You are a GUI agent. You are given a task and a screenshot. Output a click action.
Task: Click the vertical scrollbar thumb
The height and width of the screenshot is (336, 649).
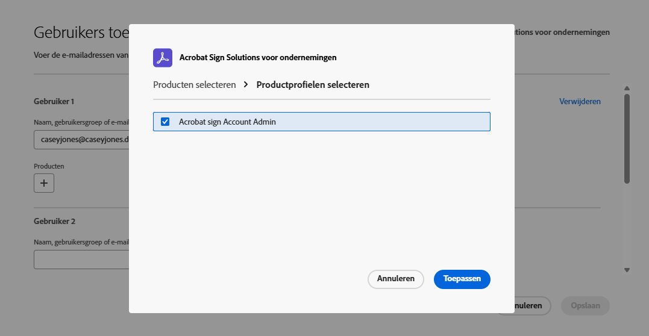point(627,137)
